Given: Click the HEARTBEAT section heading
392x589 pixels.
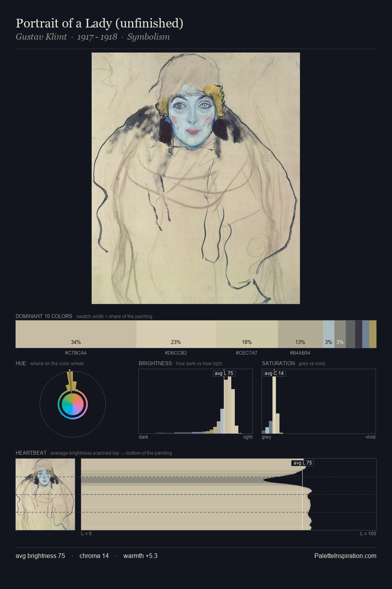Looking at the screenshot, I should [x=31, y=453].
